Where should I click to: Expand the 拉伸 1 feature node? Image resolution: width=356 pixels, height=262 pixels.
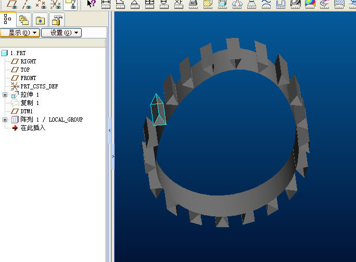(x=5, y=95)
